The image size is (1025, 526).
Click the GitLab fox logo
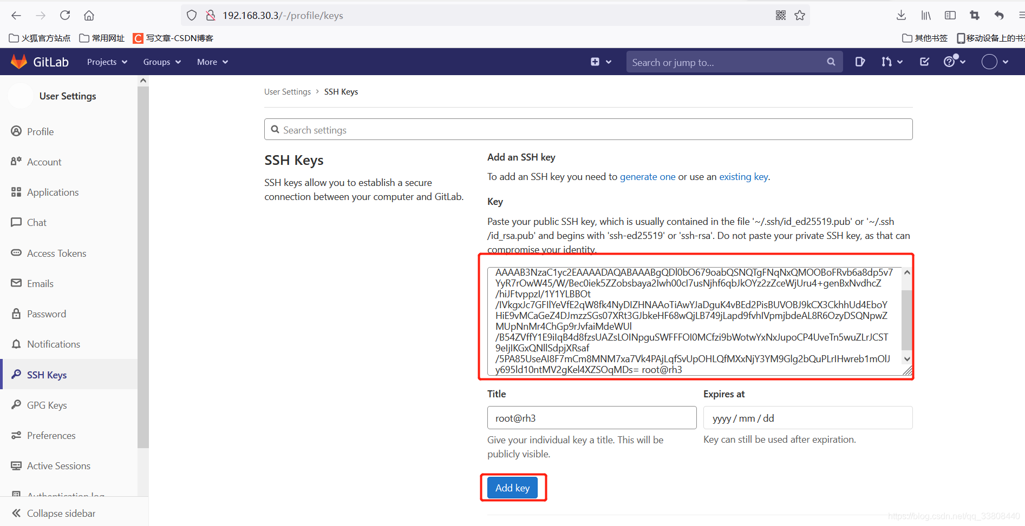click(x=19, y=62)
